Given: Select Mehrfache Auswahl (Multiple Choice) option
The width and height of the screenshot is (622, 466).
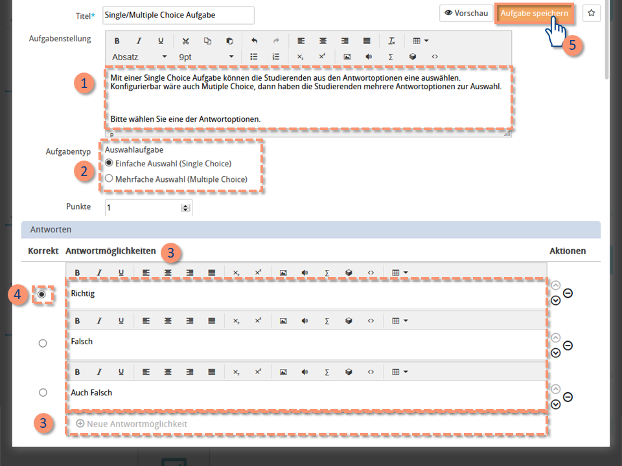Looking at the screenshot, I should tap(109, 179).
